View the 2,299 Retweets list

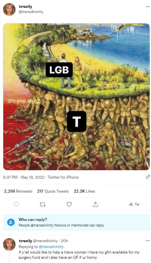tap(18, 191)
